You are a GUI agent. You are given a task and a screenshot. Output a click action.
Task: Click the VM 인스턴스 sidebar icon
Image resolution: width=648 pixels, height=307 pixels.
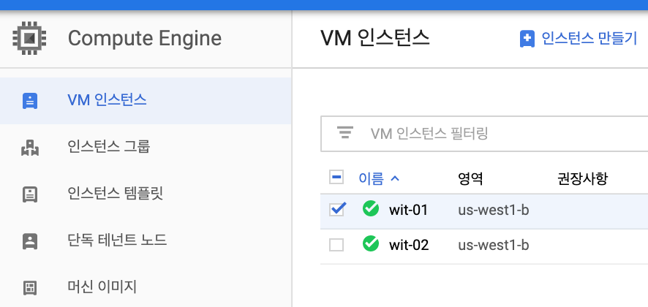(30, 101)
